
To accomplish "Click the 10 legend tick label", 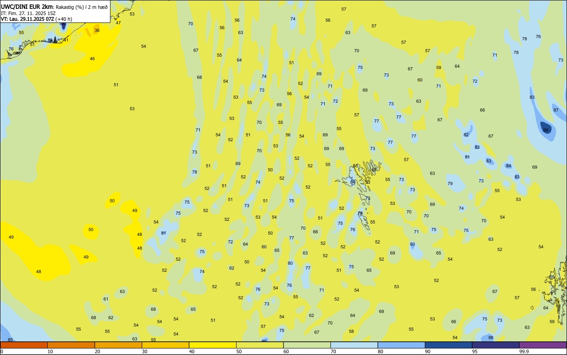I will click(50, 351).
